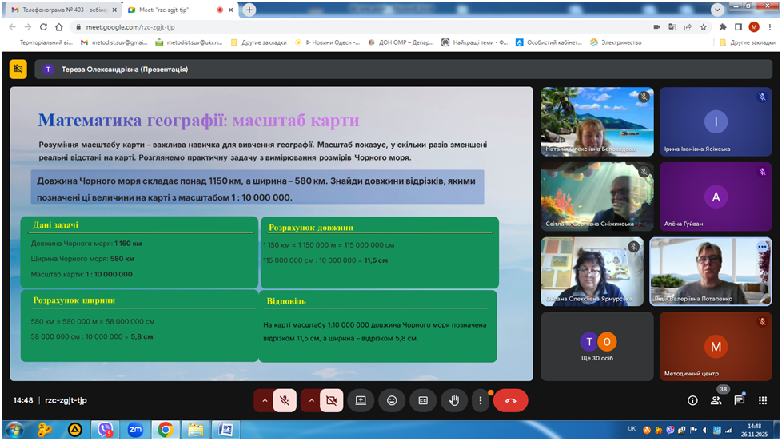This screenshot has width=782, height=441.
Task: Expand audio settings chevron
Action: click(264, 400)
